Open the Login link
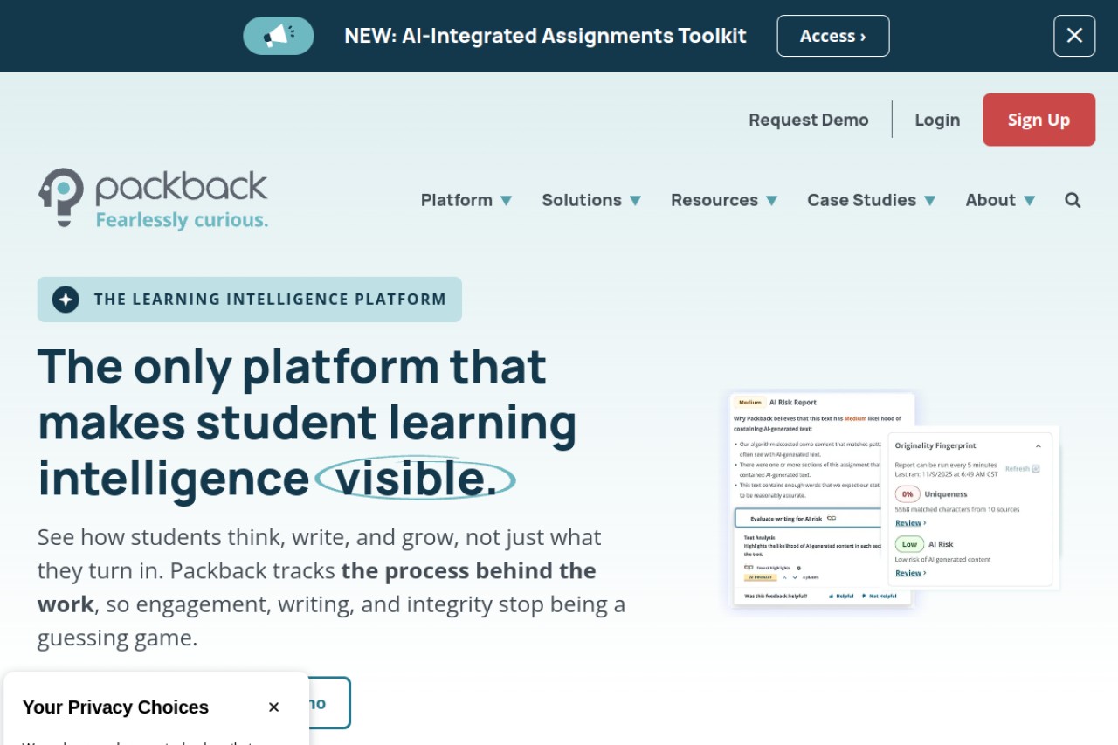The image size is (1118, 745). (937, 120)
